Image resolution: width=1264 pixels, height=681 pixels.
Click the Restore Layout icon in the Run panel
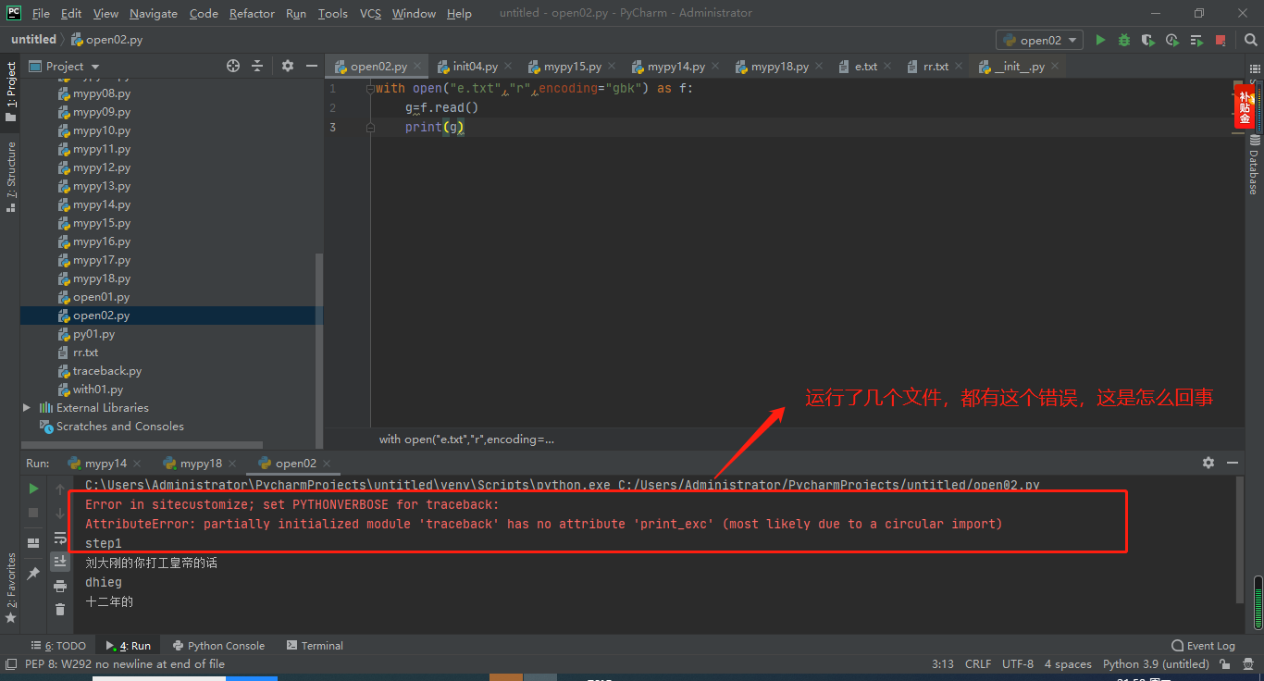tap(33, 543)
